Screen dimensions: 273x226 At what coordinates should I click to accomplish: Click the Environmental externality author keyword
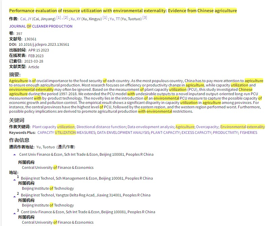tap(242, 127)
